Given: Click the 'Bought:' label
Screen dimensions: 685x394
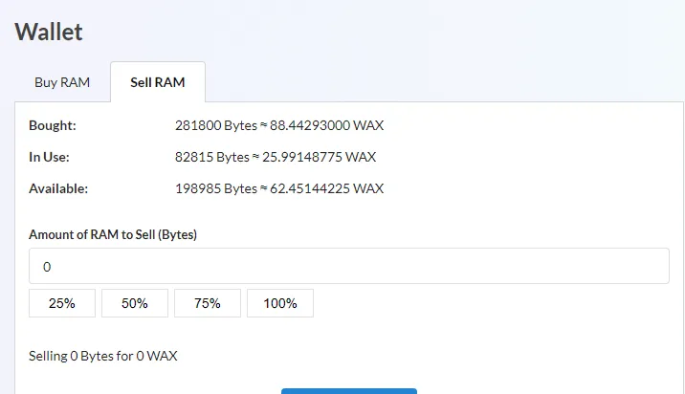Looking at the screenshot, I should (x=53, y=125).
